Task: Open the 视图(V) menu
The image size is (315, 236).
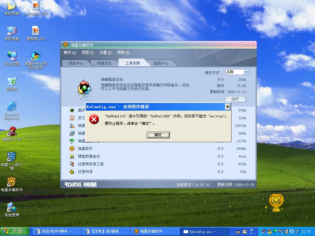Action: tap(88, 53)
